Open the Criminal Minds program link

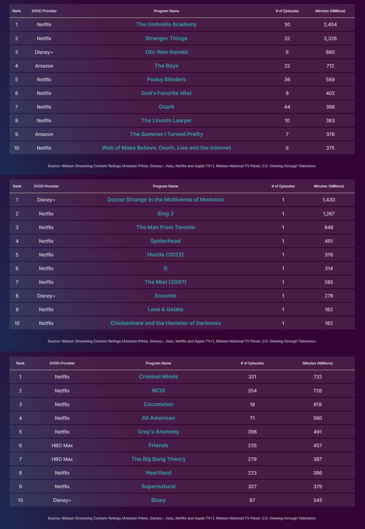click(158, 377)
